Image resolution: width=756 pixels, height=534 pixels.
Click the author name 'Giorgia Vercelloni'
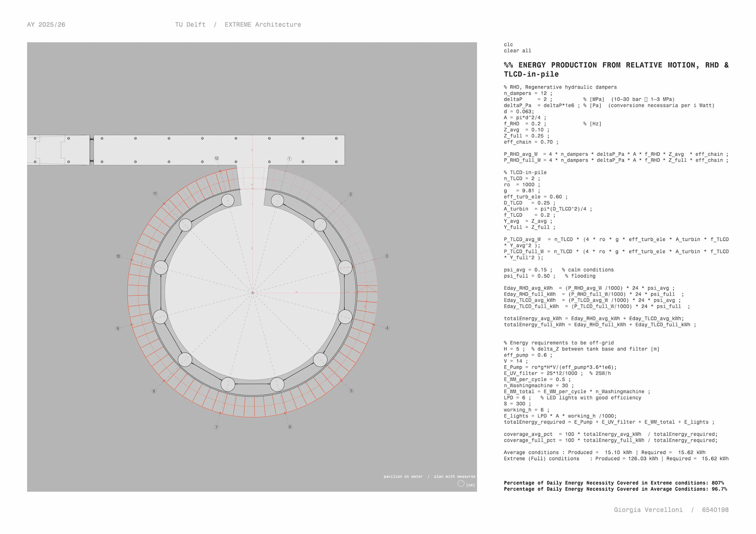(x=648, y=510)
